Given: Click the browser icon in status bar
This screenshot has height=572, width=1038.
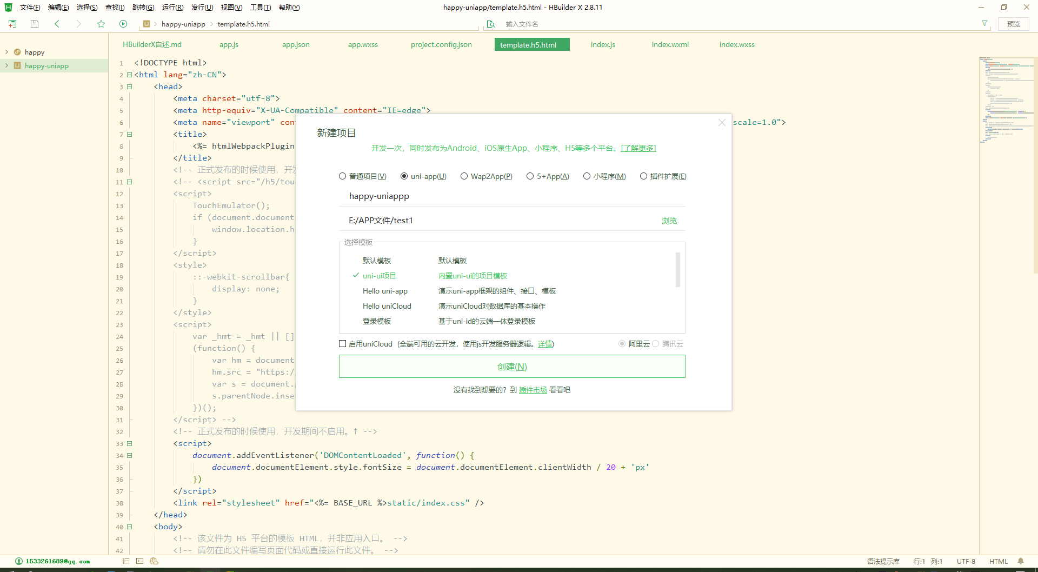Looking at the screenshot, I should [154, 561].
